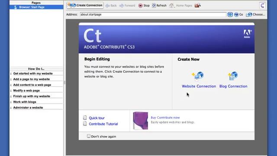Click the Back navigation button

point(111,6)
